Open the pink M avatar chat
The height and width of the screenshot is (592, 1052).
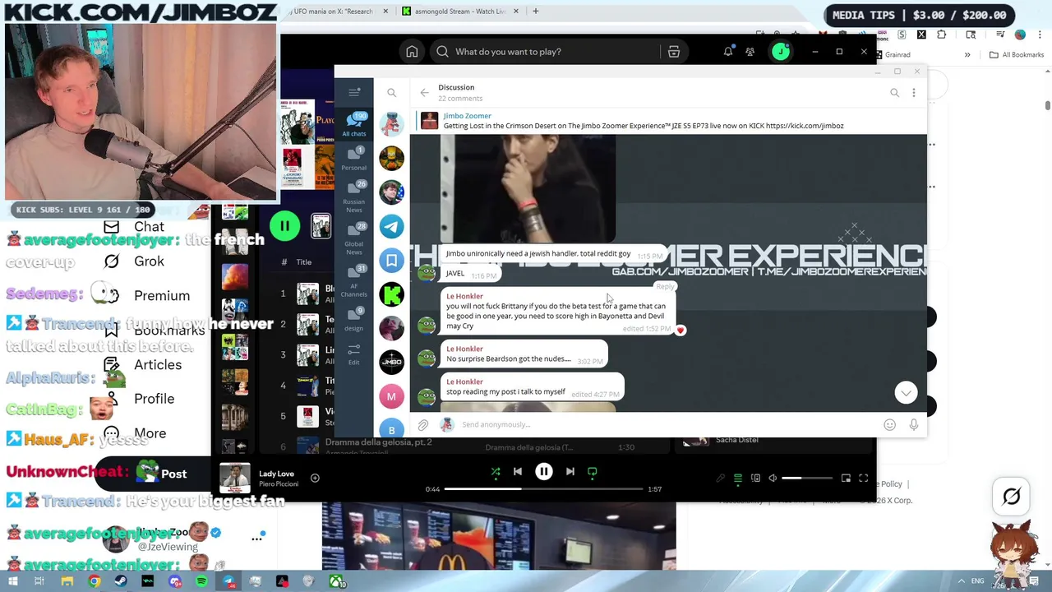tap(392, 396)
